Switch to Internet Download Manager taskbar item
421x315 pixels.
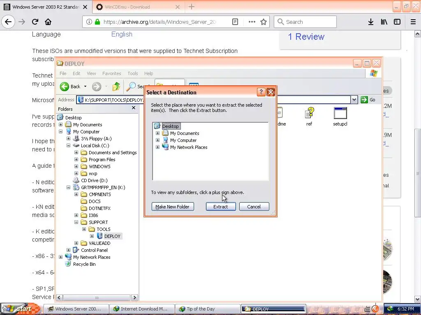click(142, 309)
